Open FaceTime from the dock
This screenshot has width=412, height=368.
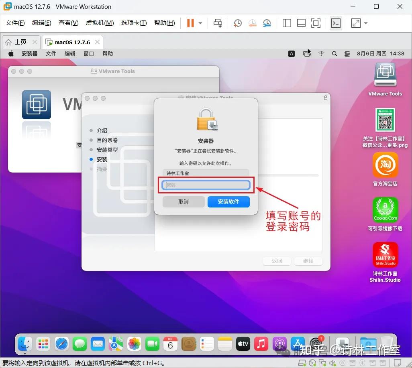152,344
